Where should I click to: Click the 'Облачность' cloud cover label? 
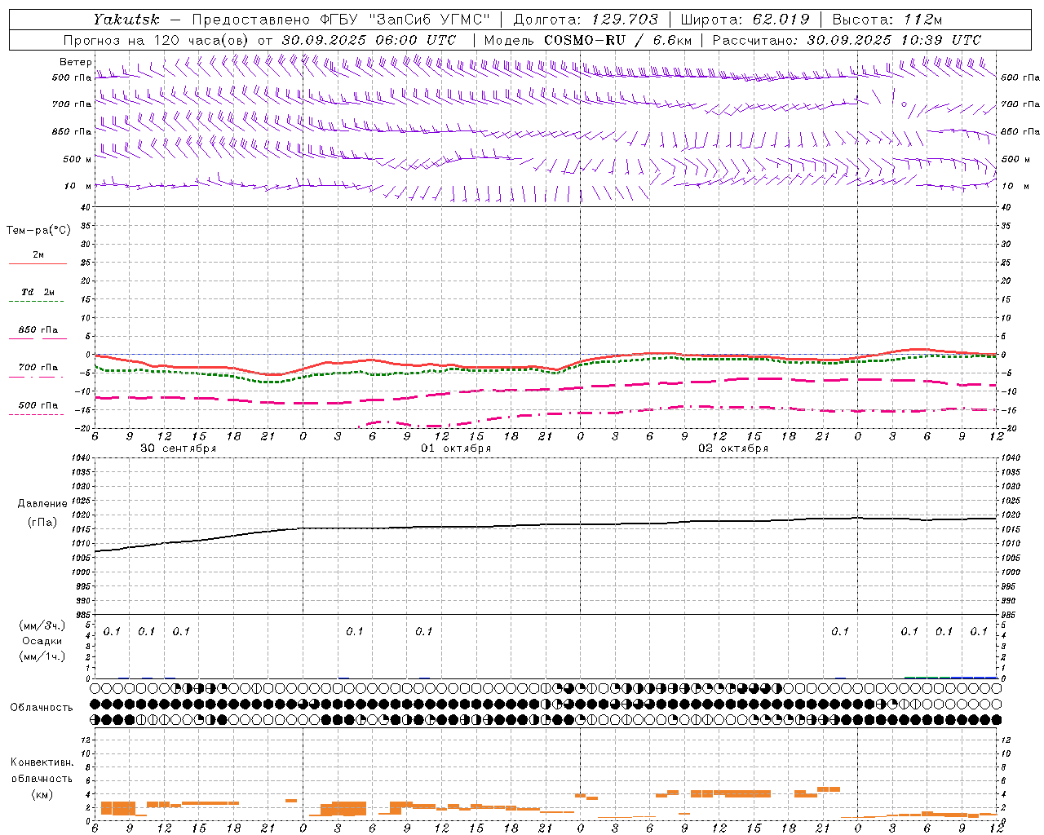(42, 708)
